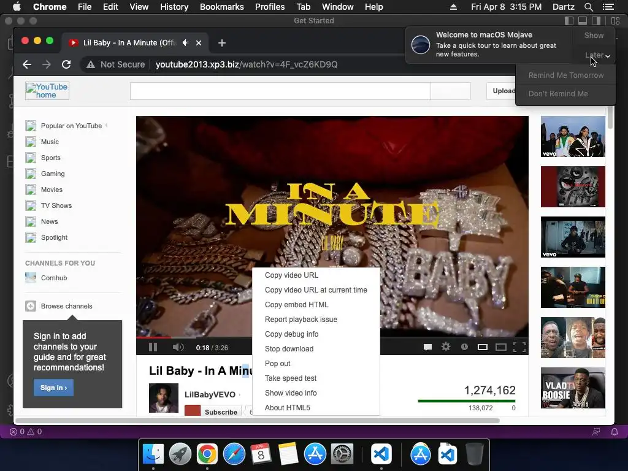The width and height of the screenshot is (628, 471).
Task: Open Popular on YouTube in guide
Action: pyautogui.click(x=71, y=126)
